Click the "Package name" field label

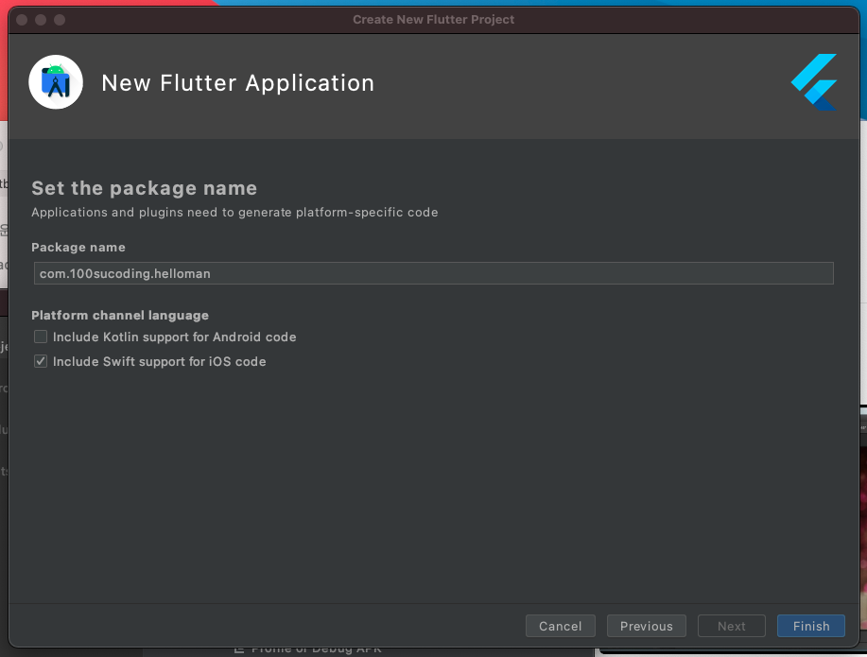coord(78,248)
